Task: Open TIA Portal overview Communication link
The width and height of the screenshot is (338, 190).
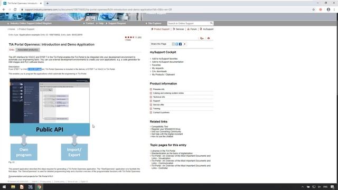Action: (x=181, y=162)
